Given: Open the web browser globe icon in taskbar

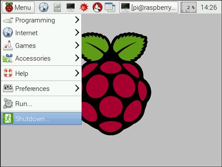Looking at the screenshot, I should [x=43, y=7].
